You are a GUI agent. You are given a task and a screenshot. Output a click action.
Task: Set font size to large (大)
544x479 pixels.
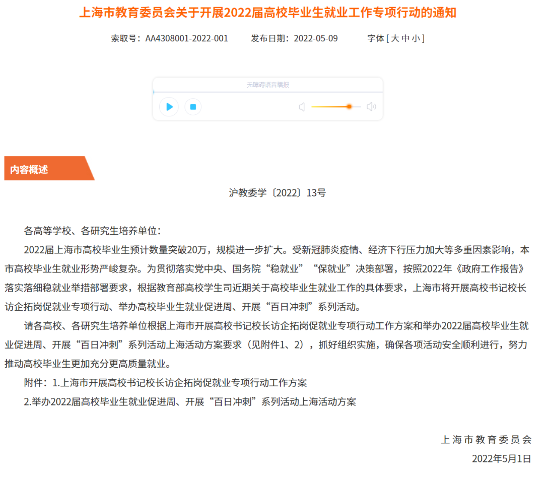[x=395, y=38]
